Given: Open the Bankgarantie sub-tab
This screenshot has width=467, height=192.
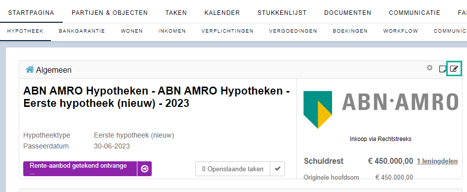Looking at the screenshot, I should pyautogui.click(x=82, y=31).
